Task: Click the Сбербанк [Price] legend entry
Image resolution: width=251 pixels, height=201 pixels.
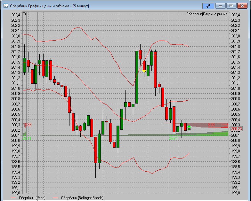Action: pyautogui.click(x=28, y=198)
